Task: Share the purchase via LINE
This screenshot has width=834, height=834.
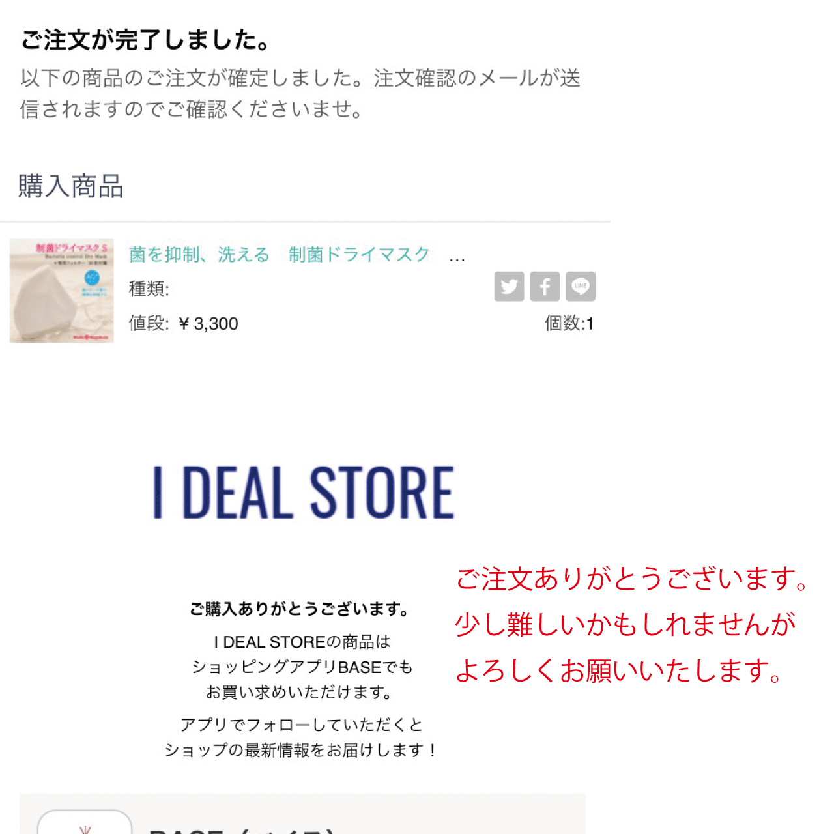Action: [x=581, y=287]
